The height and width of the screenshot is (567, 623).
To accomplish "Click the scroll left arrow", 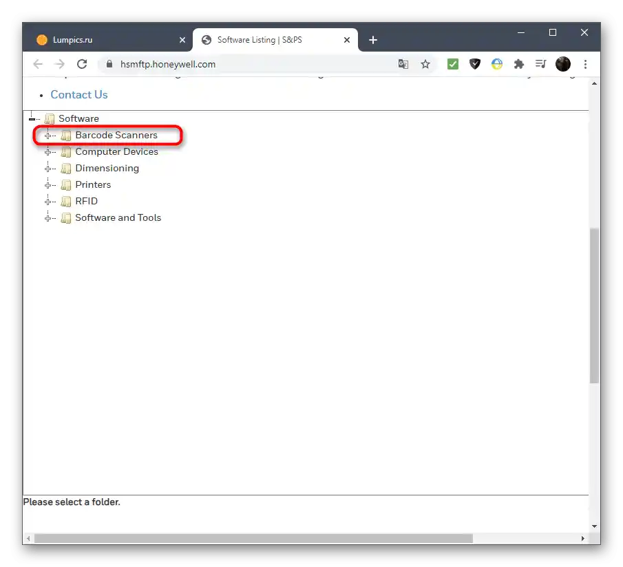I will pos(28,538).
